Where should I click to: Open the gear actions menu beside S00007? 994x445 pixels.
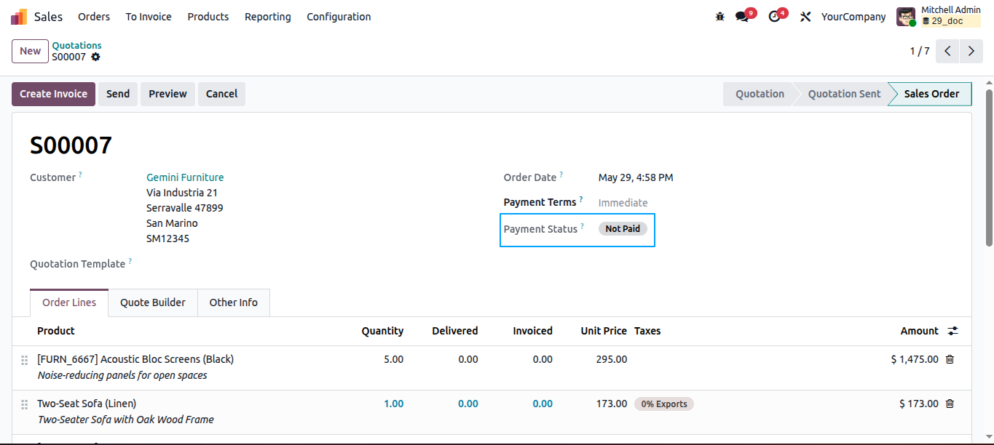(95, 57)
